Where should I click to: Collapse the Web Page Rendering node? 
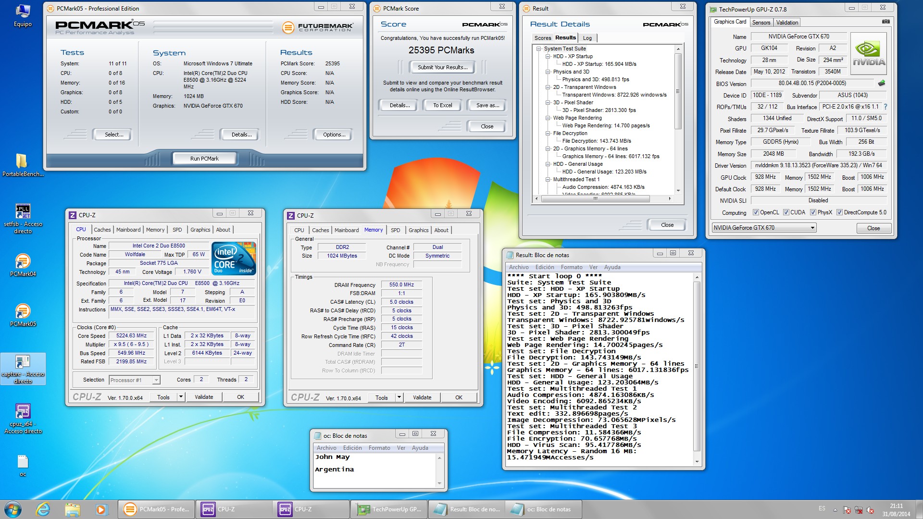tap(548, 118)
